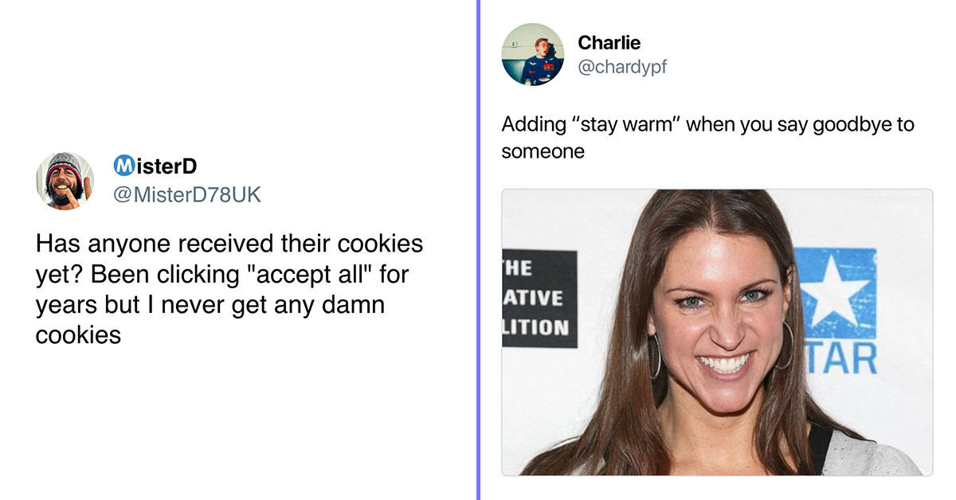
Task: Open the MisterD display name link
Action: click(x=155, y=166)
